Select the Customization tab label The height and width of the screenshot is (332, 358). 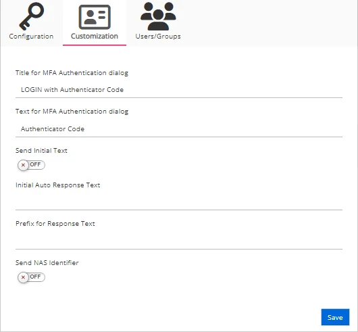(x=95, y=36)
